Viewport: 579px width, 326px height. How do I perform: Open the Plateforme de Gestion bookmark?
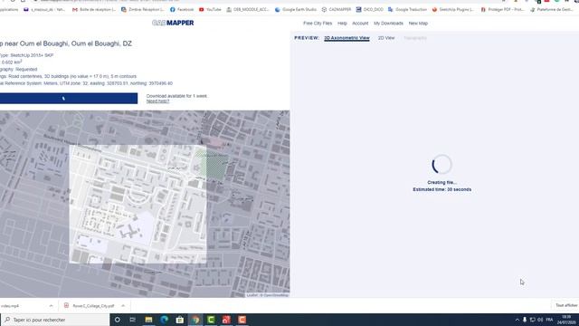(551, 10)
